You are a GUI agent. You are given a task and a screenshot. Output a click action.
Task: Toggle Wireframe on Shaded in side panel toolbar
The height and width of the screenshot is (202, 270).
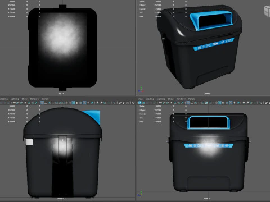227,103
